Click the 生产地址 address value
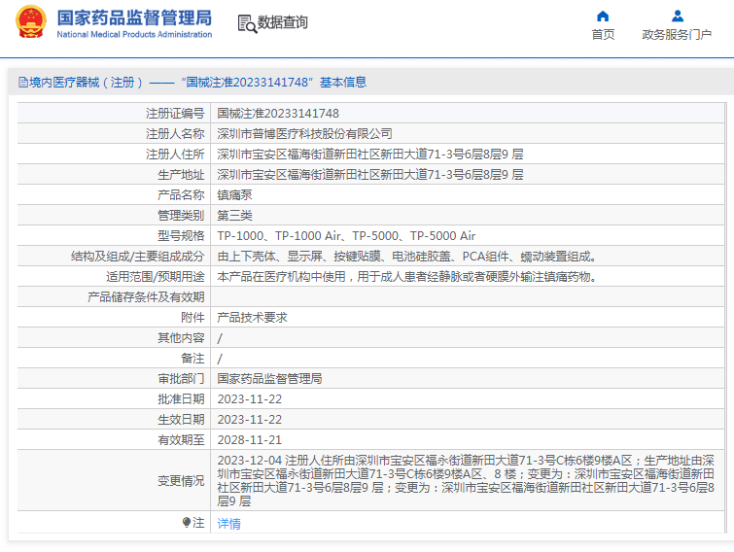The height and width of the screenshot is (552, 734). [x=370, y=175]
